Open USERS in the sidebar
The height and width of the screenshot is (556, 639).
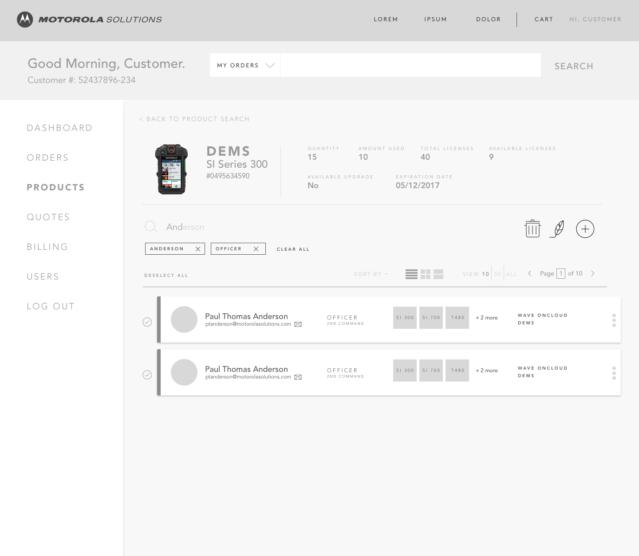coord(43,277)
